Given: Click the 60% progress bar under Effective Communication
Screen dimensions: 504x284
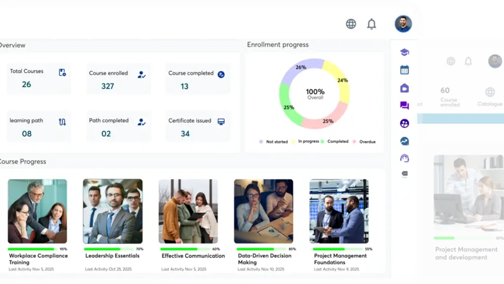Looking at the screenshot, I should pyautogui.click(x=185, y=249).
